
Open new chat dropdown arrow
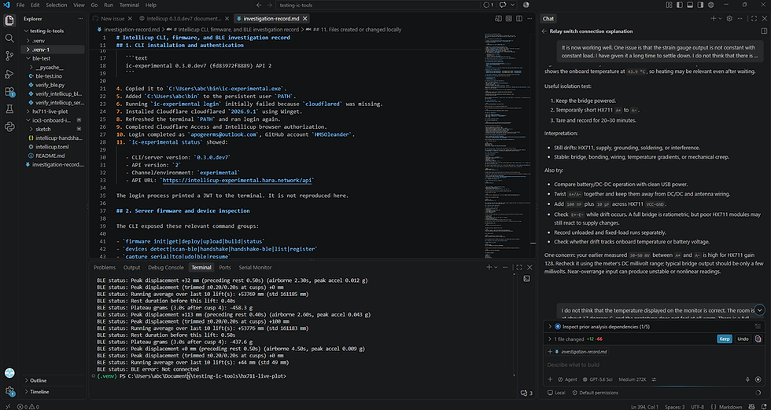[x=721, y=19]
